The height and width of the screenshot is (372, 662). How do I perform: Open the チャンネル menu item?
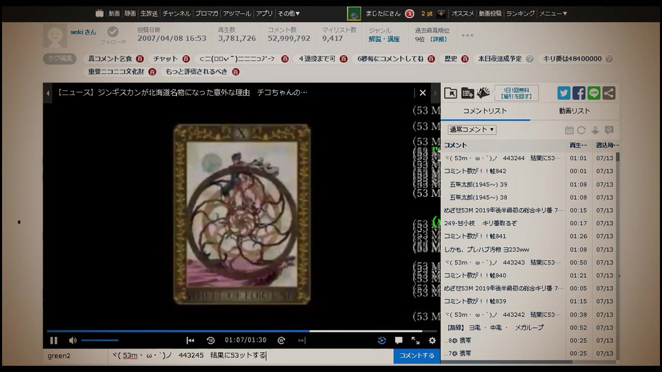177,14
